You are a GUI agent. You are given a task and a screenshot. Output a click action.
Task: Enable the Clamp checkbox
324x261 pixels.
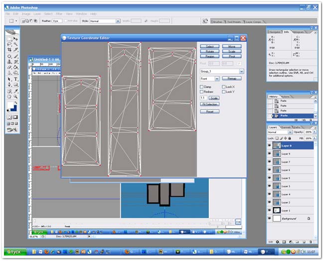point(202,87)
